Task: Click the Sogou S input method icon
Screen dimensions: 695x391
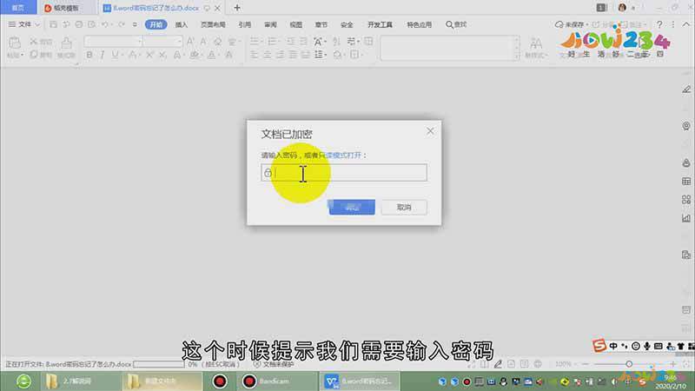Action: 599,345
